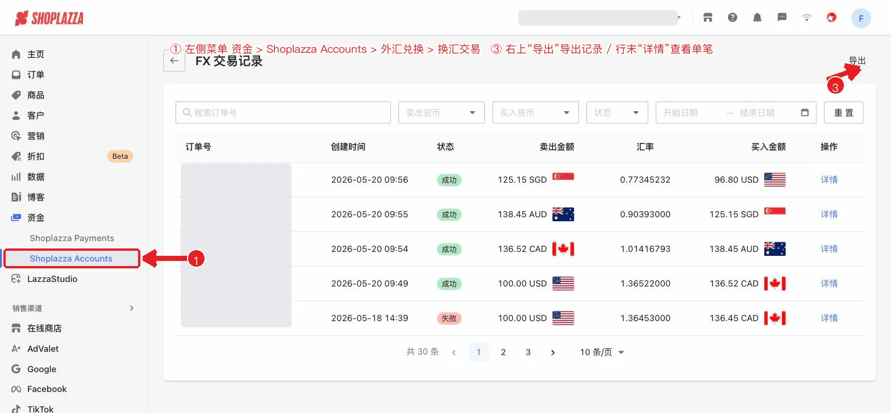Go to page 2 of records
This screenshot has height=413, width=891.
pyautogui.click(x=503, y=352)
